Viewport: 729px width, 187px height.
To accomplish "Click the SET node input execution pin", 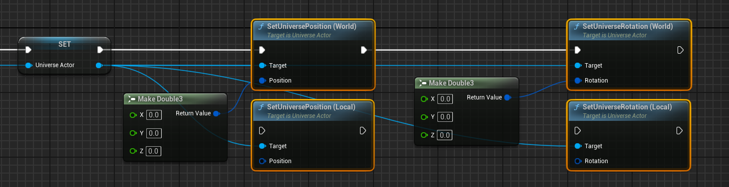I will coord(29,50).
